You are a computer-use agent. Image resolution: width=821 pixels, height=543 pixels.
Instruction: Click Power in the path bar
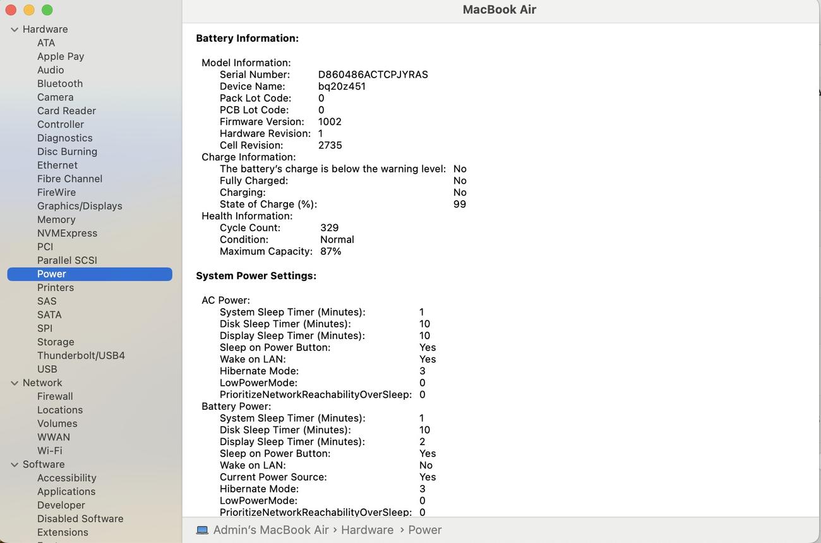point(425,530)
